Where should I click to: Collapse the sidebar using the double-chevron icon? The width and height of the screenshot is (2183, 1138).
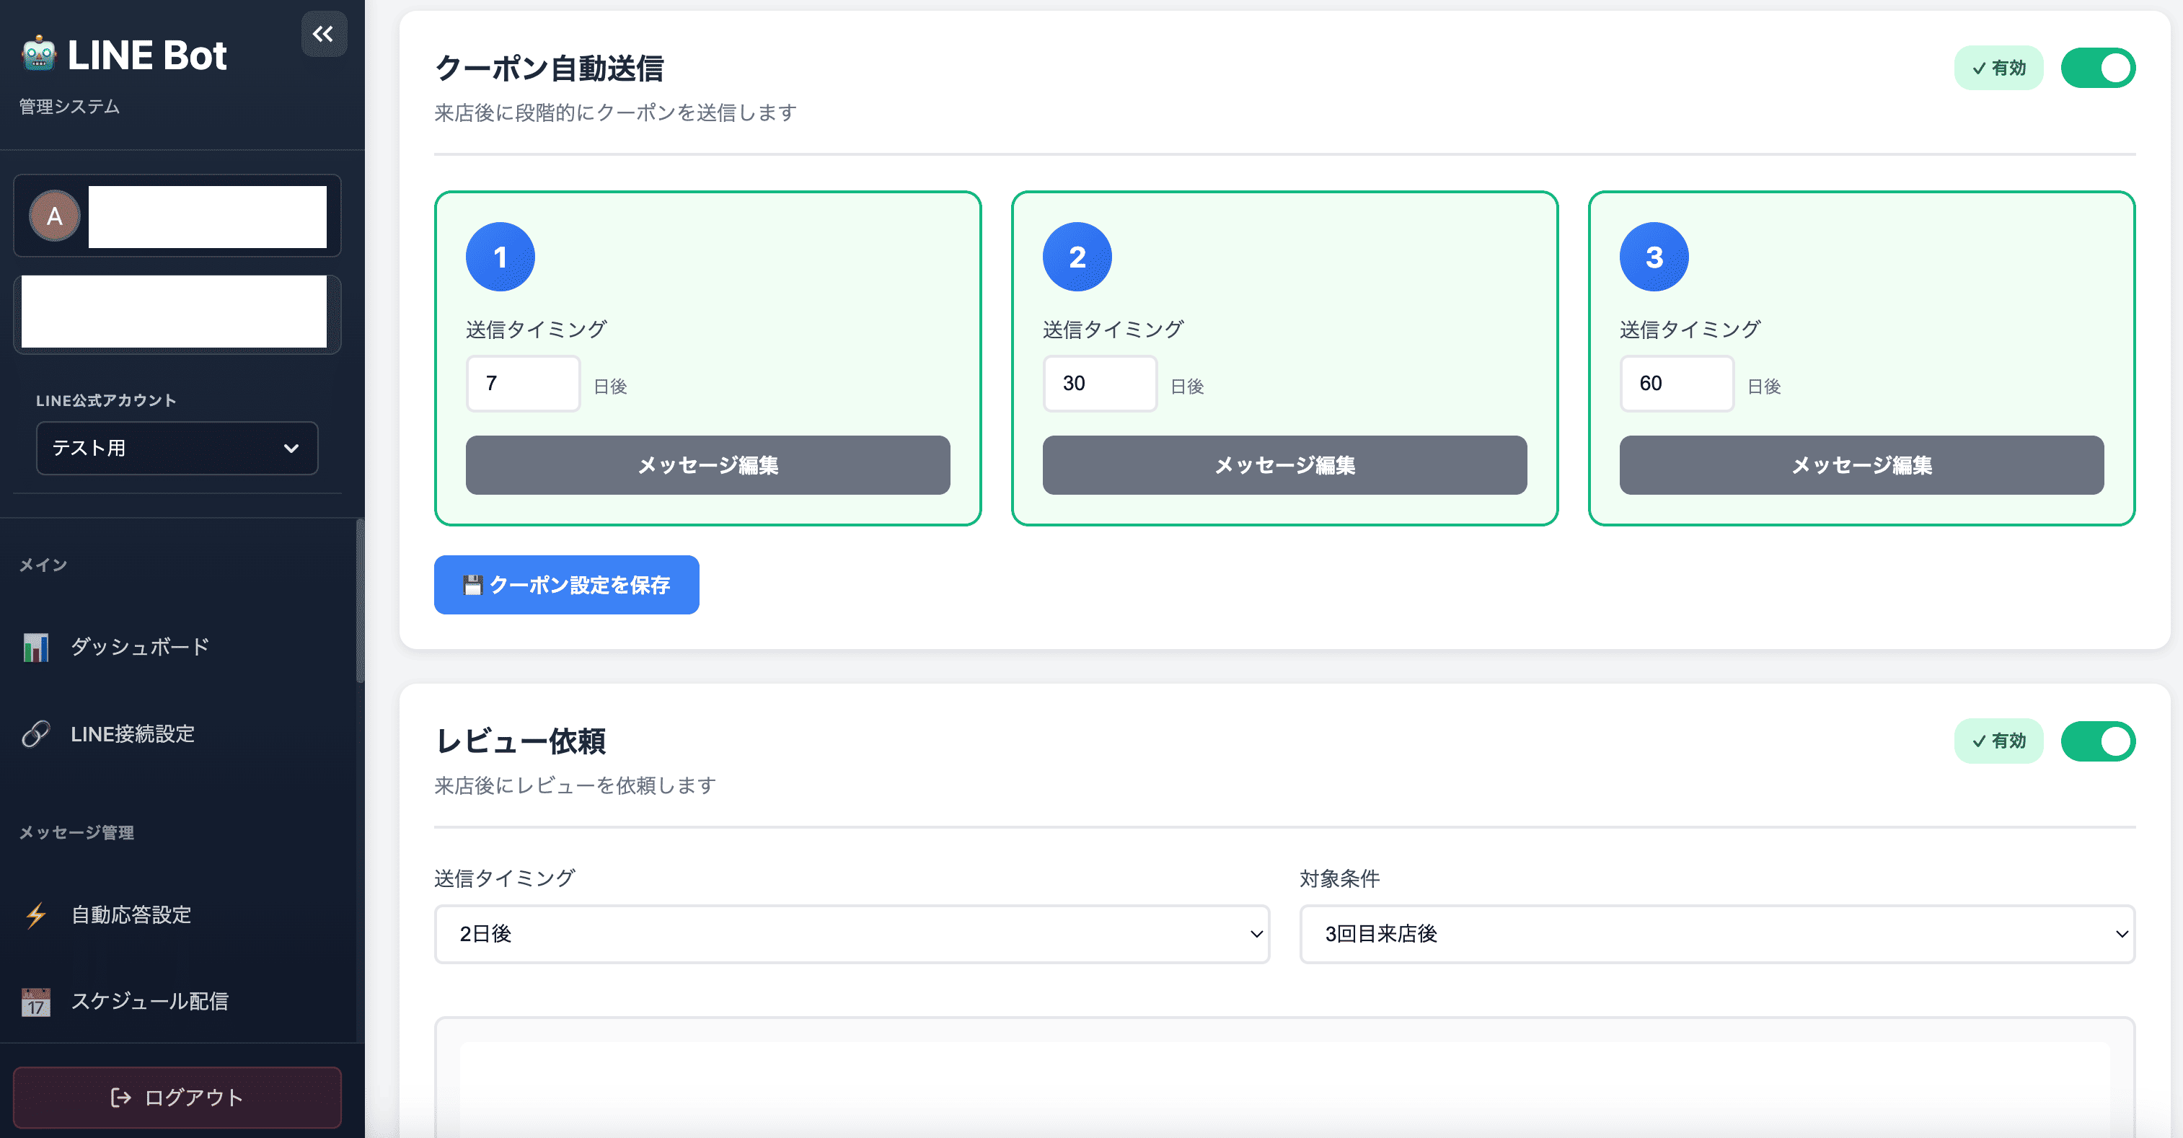(x=323, y=35)
